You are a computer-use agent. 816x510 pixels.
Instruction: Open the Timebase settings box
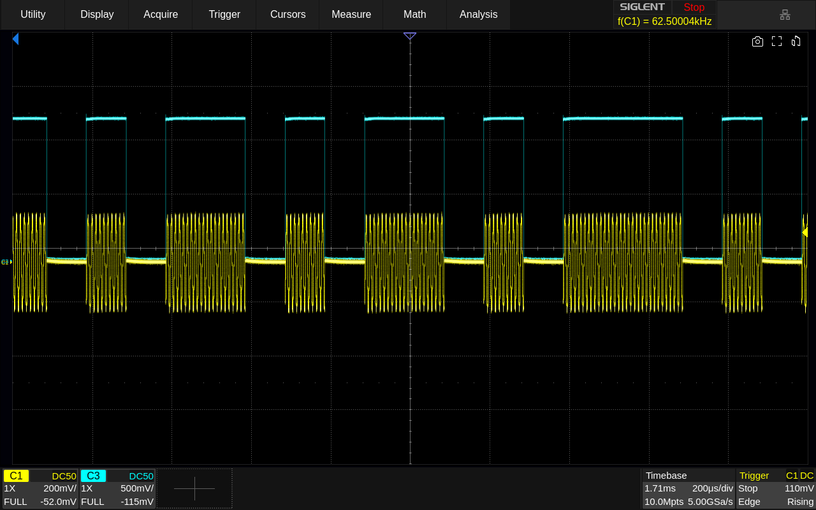pyautogui.click(x=688, y=489)
